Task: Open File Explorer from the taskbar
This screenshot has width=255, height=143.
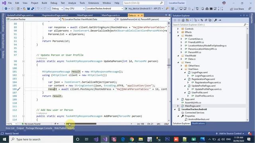Action: point(141,139)
